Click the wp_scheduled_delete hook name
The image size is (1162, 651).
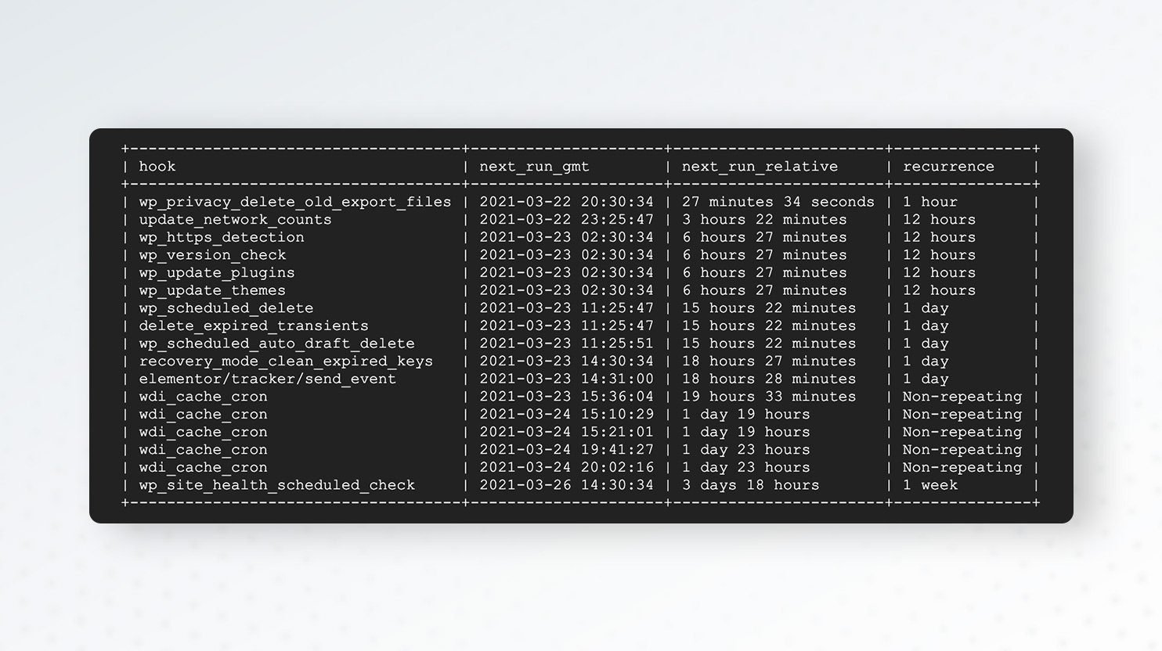[x=226, y=308]
